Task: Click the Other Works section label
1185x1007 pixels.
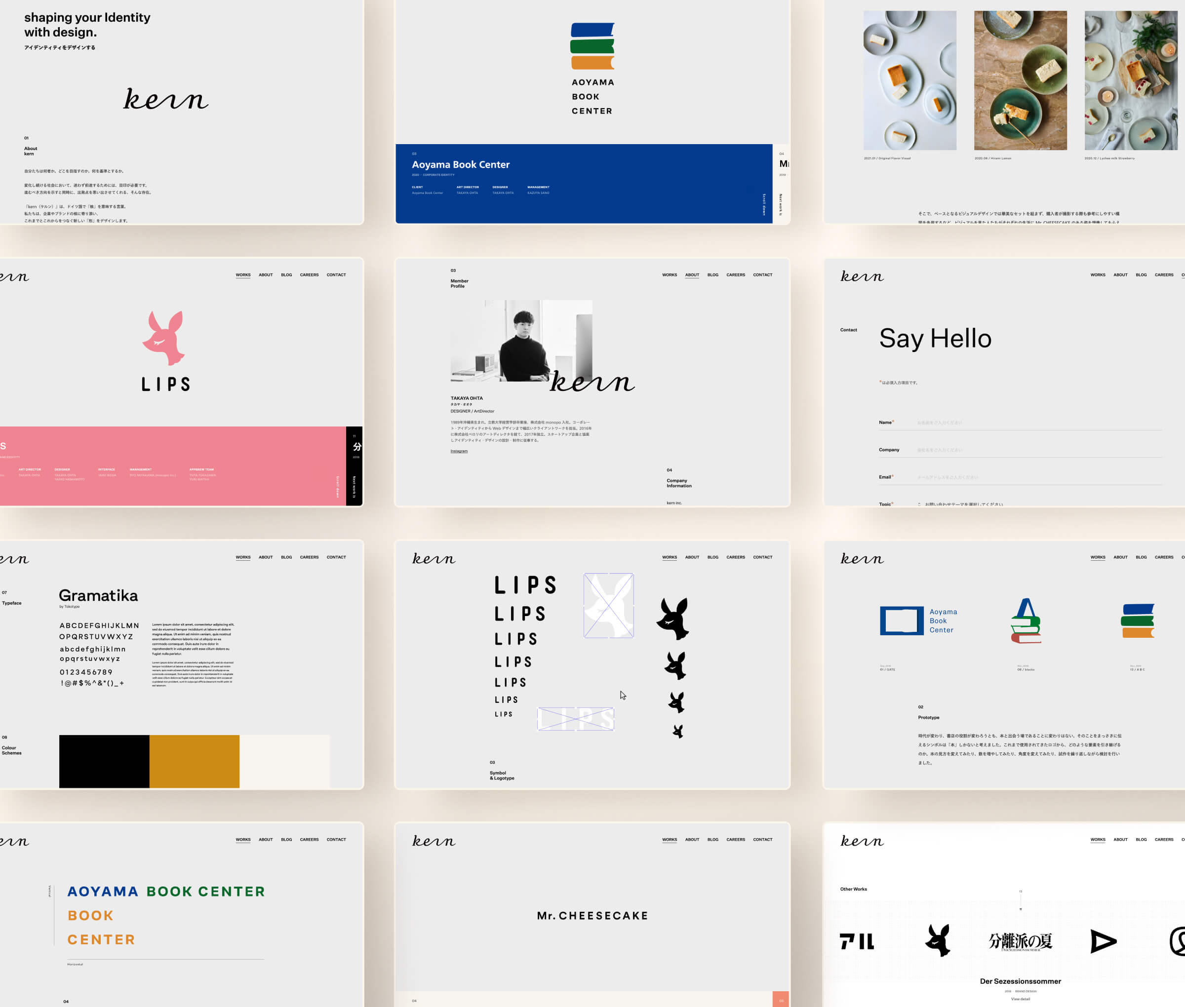Action: coord(853,890)
